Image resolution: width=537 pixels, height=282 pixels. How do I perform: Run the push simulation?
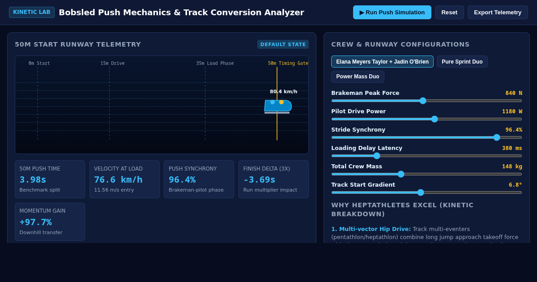(x=392, y=12)
